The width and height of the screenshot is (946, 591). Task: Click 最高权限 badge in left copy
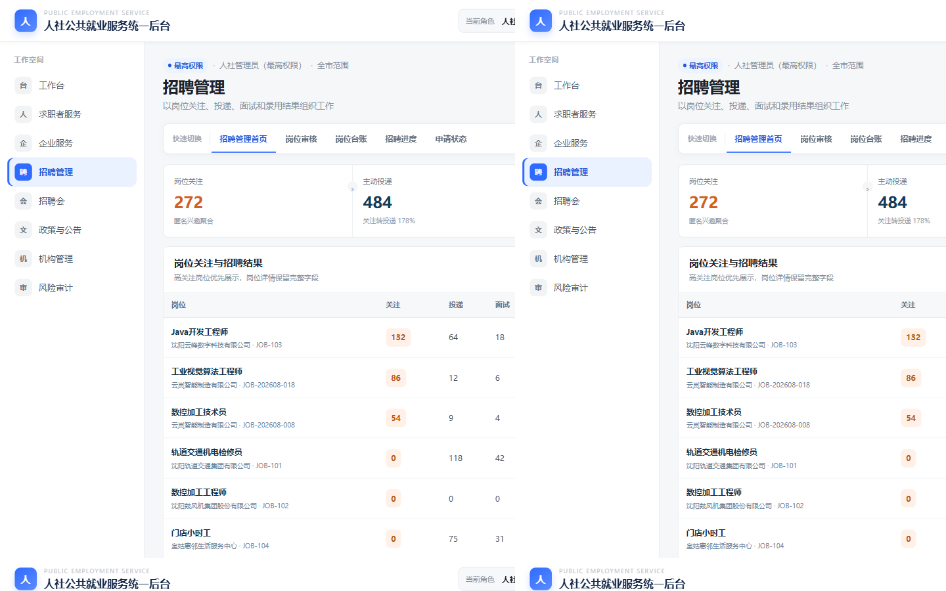coord(185,66)
